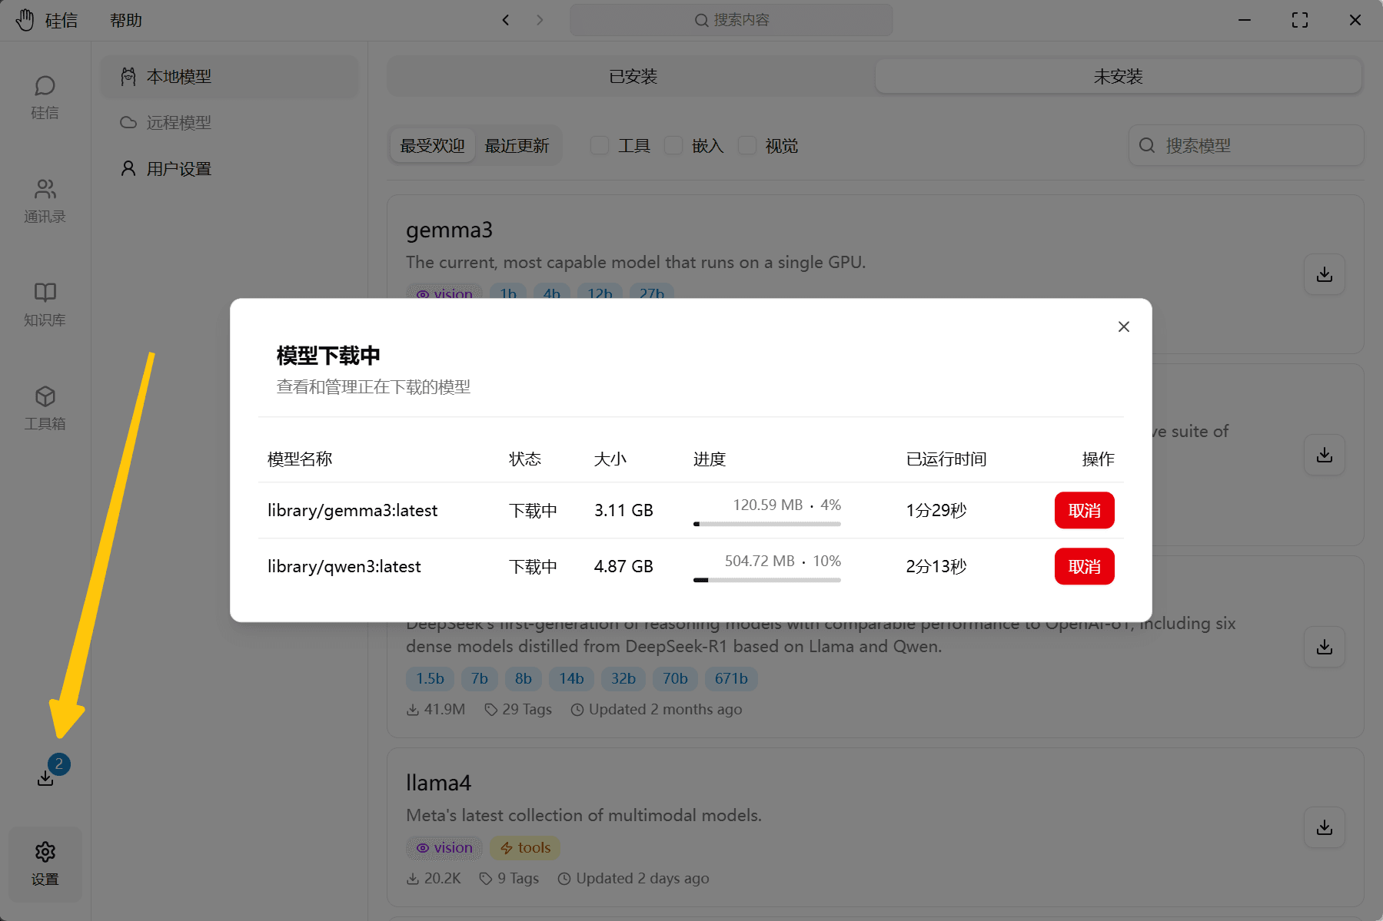Viewport: 1383px width, 921px height.
Task: Click the qwen3 progress bar at 10%
Action: 767,580
